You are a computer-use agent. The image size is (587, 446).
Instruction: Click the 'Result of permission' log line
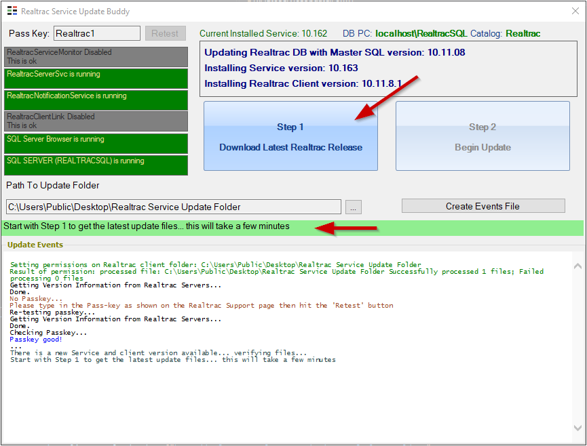point(277,275)
